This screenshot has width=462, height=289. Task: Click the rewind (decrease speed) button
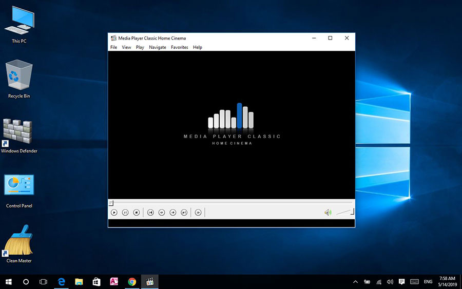[162, 213]
